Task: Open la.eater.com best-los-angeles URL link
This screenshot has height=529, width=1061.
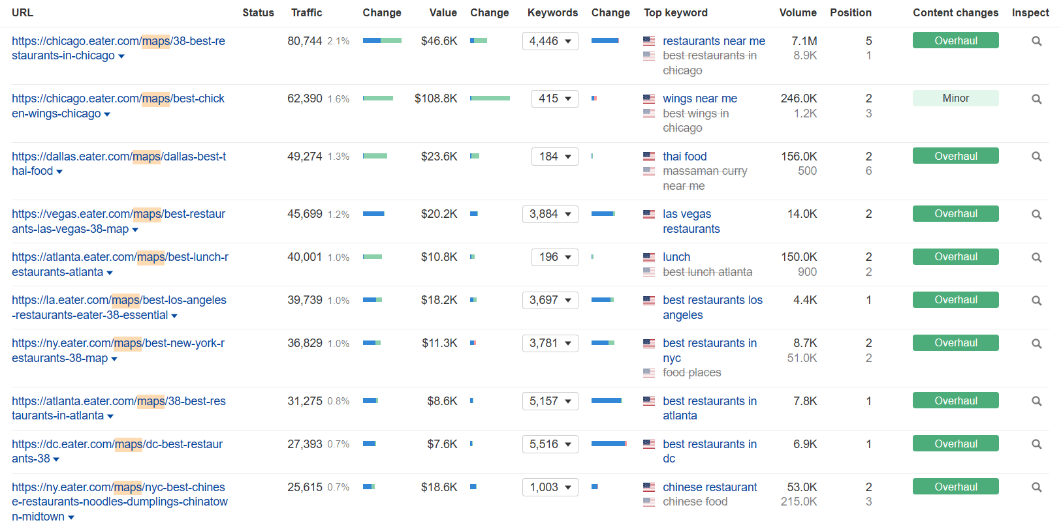Action: pos(119,308)
